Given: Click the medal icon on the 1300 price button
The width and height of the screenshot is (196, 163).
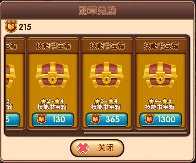Looking at the screenshot, I should (x=149, y=119).
